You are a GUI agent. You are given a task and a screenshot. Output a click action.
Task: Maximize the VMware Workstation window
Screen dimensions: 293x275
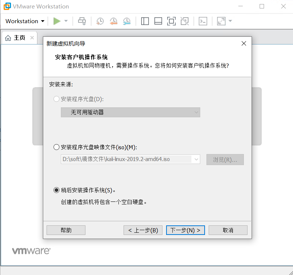tap(262, 6)
